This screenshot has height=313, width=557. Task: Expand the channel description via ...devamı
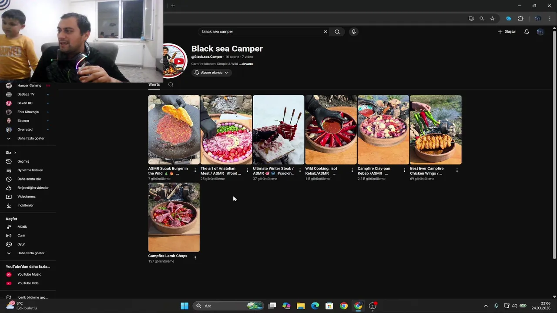point(246,64)
